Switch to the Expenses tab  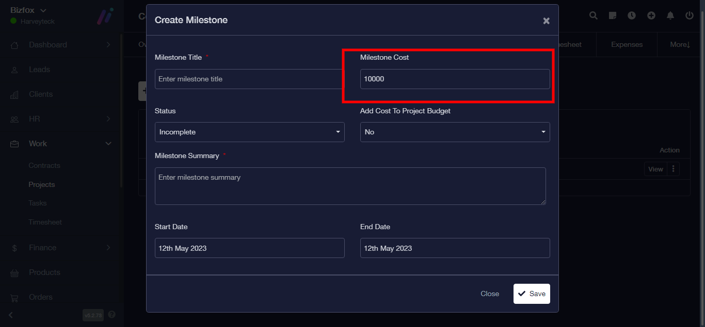(627, 45)
